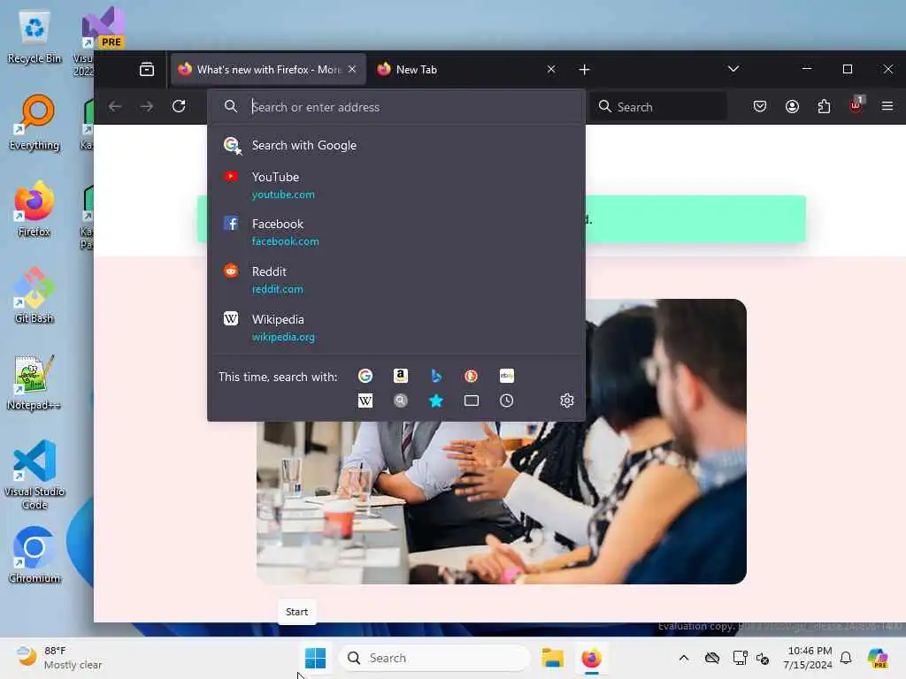
Task: Open the weather widget 88°F
Action: tap(59, 658)
